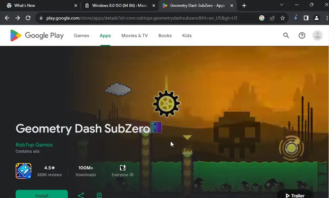Screen dimensions: 329x198
Task: Open Chrome three-dot menu
Action: 327,18
